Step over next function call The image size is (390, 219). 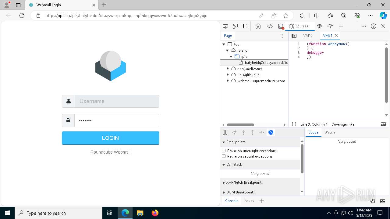click(234, 132)
